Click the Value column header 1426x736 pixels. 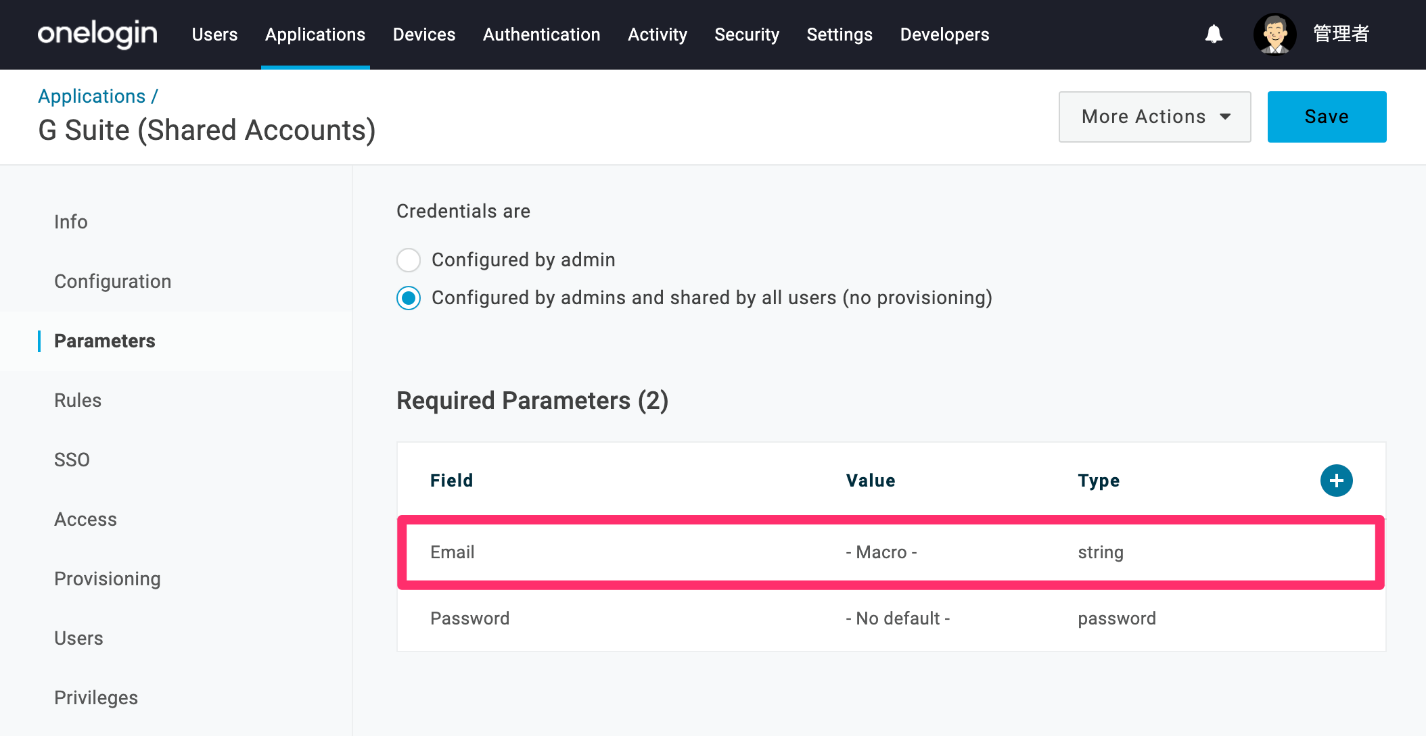(x=871, y=481)
